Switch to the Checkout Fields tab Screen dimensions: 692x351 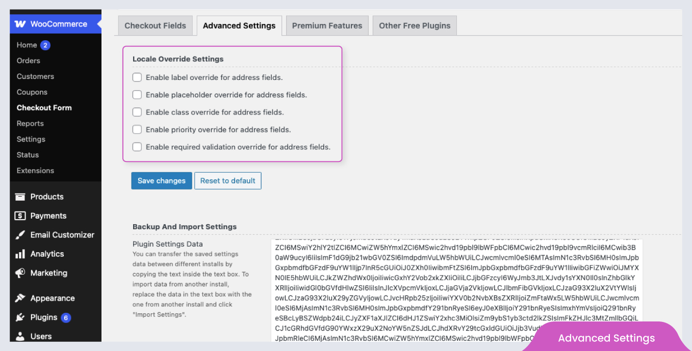point(155,25)
